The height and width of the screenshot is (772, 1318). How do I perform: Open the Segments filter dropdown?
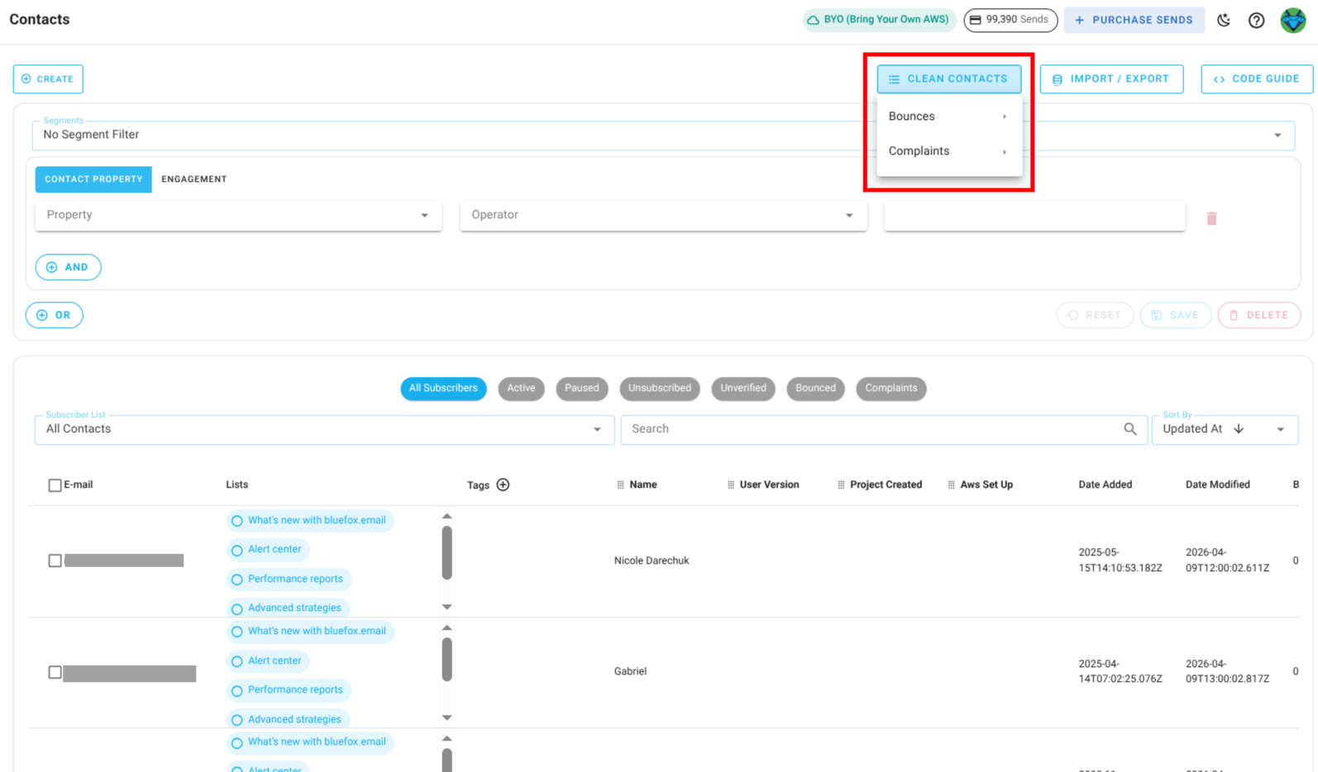point(663,136)
